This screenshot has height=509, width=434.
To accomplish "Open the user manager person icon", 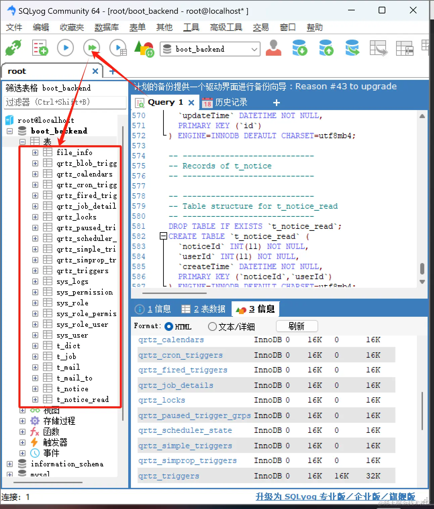I will click(x=274, y=48).
